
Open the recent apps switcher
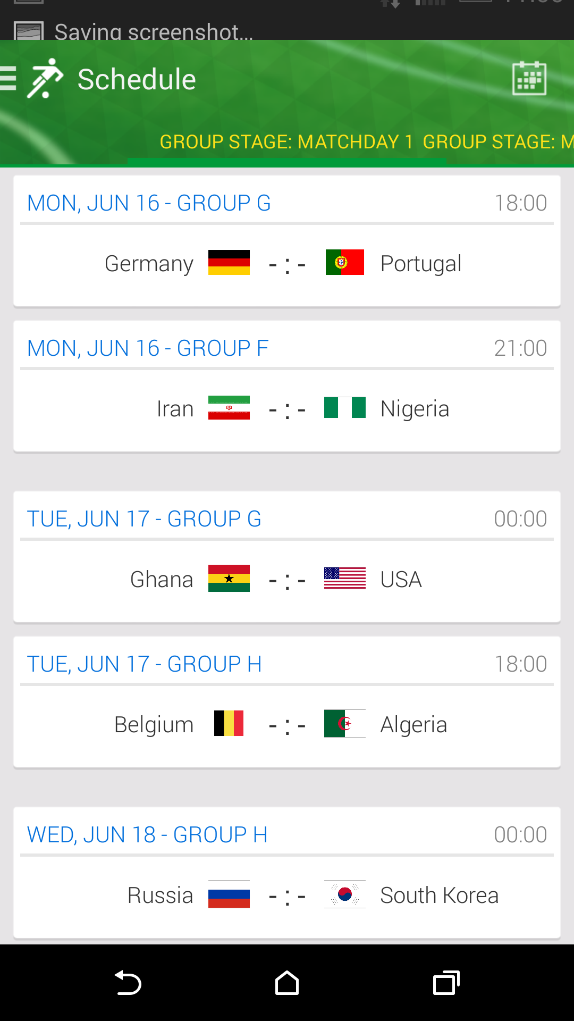pyautogui.click(x=446, y=983)
